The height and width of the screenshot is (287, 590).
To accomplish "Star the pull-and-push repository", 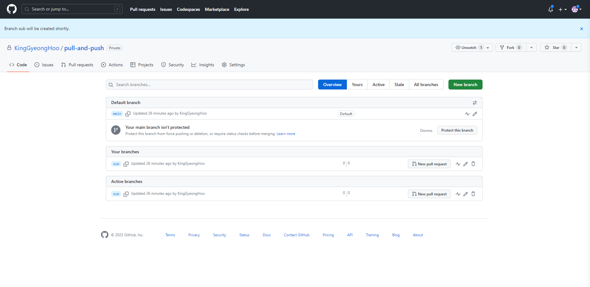I will pos(556,47).
